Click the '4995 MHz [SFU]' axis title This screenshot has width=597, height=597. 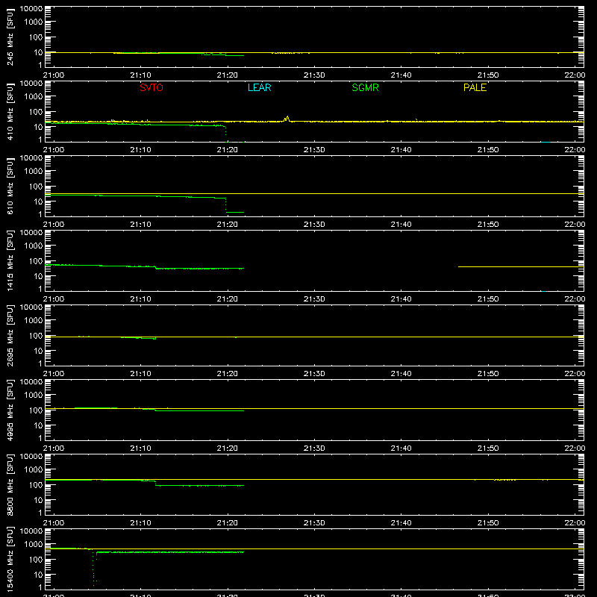pyautogui.click(x=10, y=410)
